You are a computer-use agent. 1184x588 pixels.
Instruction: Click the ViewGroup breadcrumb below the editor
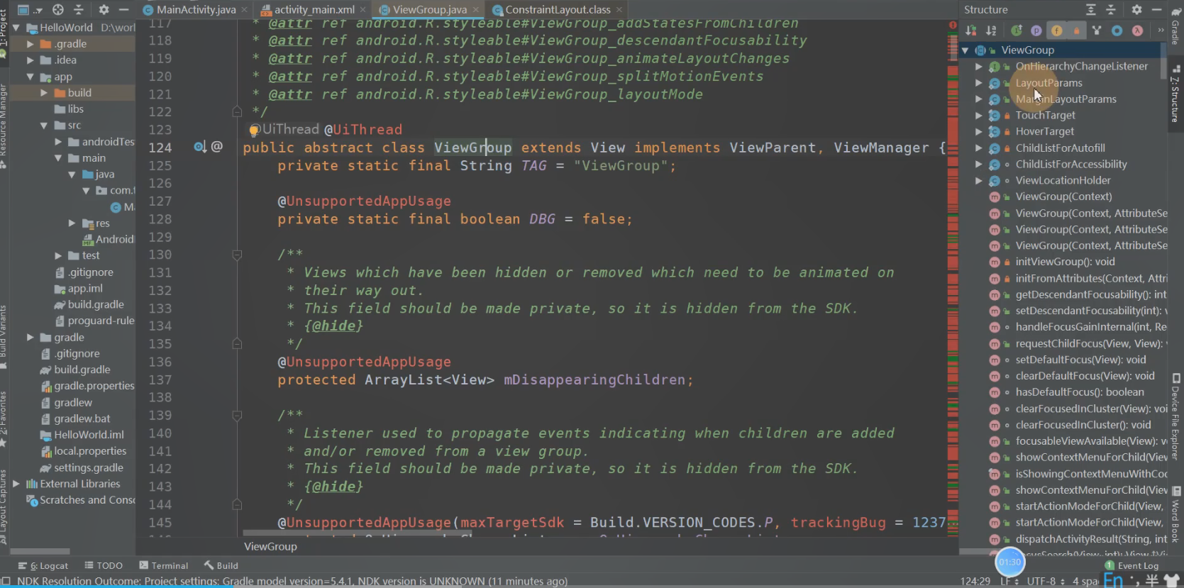point(270,546)
